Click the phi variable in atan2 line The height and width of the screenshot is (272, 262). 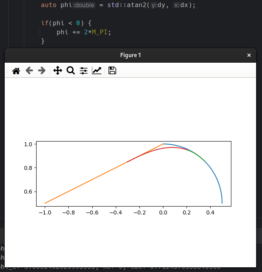pos(66,5)
